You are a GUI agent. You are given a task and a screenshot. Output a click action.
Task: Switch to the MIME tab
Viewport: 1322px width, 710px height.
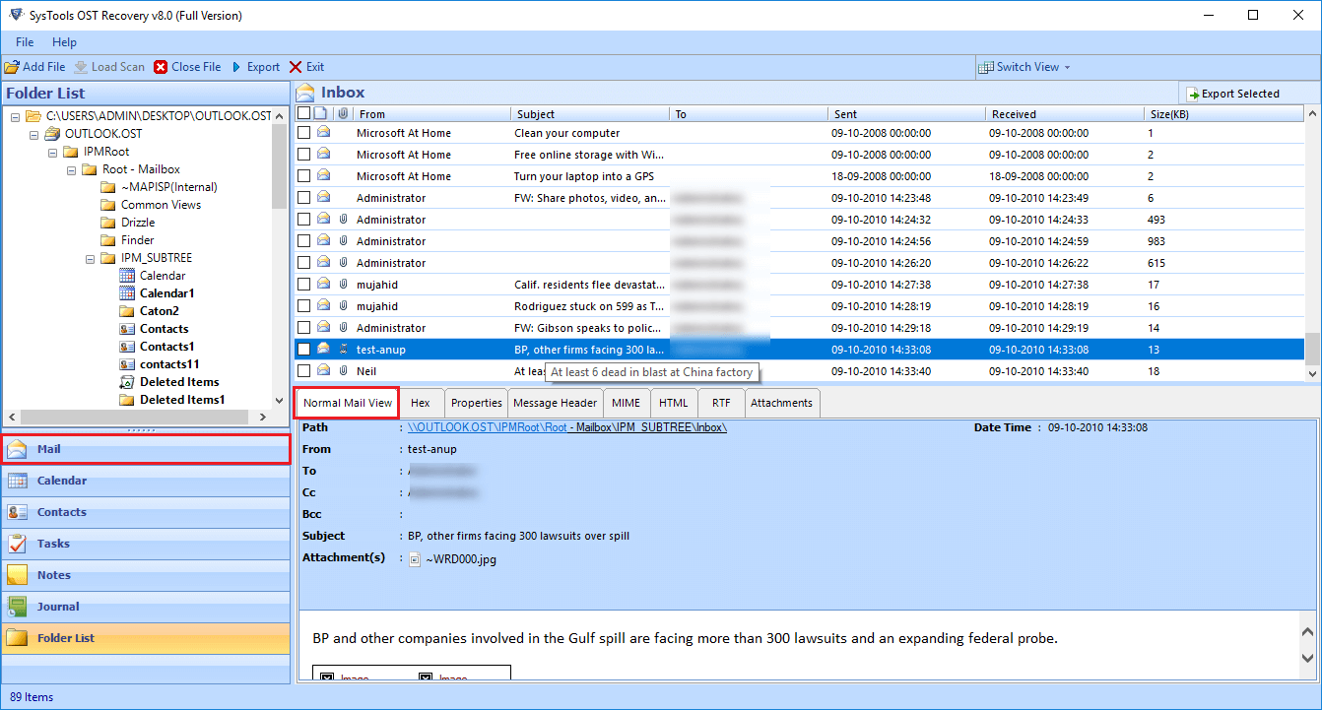626,403
